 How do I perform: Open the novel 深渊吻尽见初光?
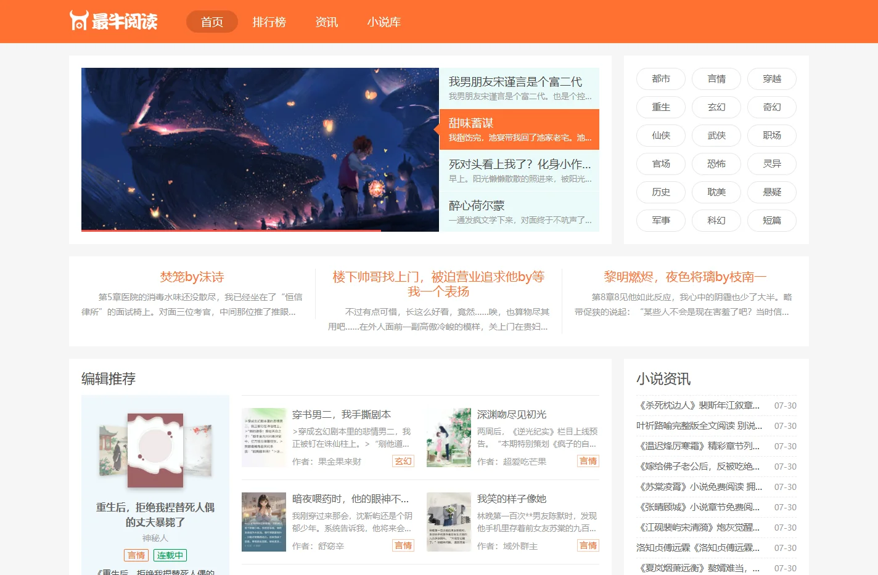[x=512, y=414]
